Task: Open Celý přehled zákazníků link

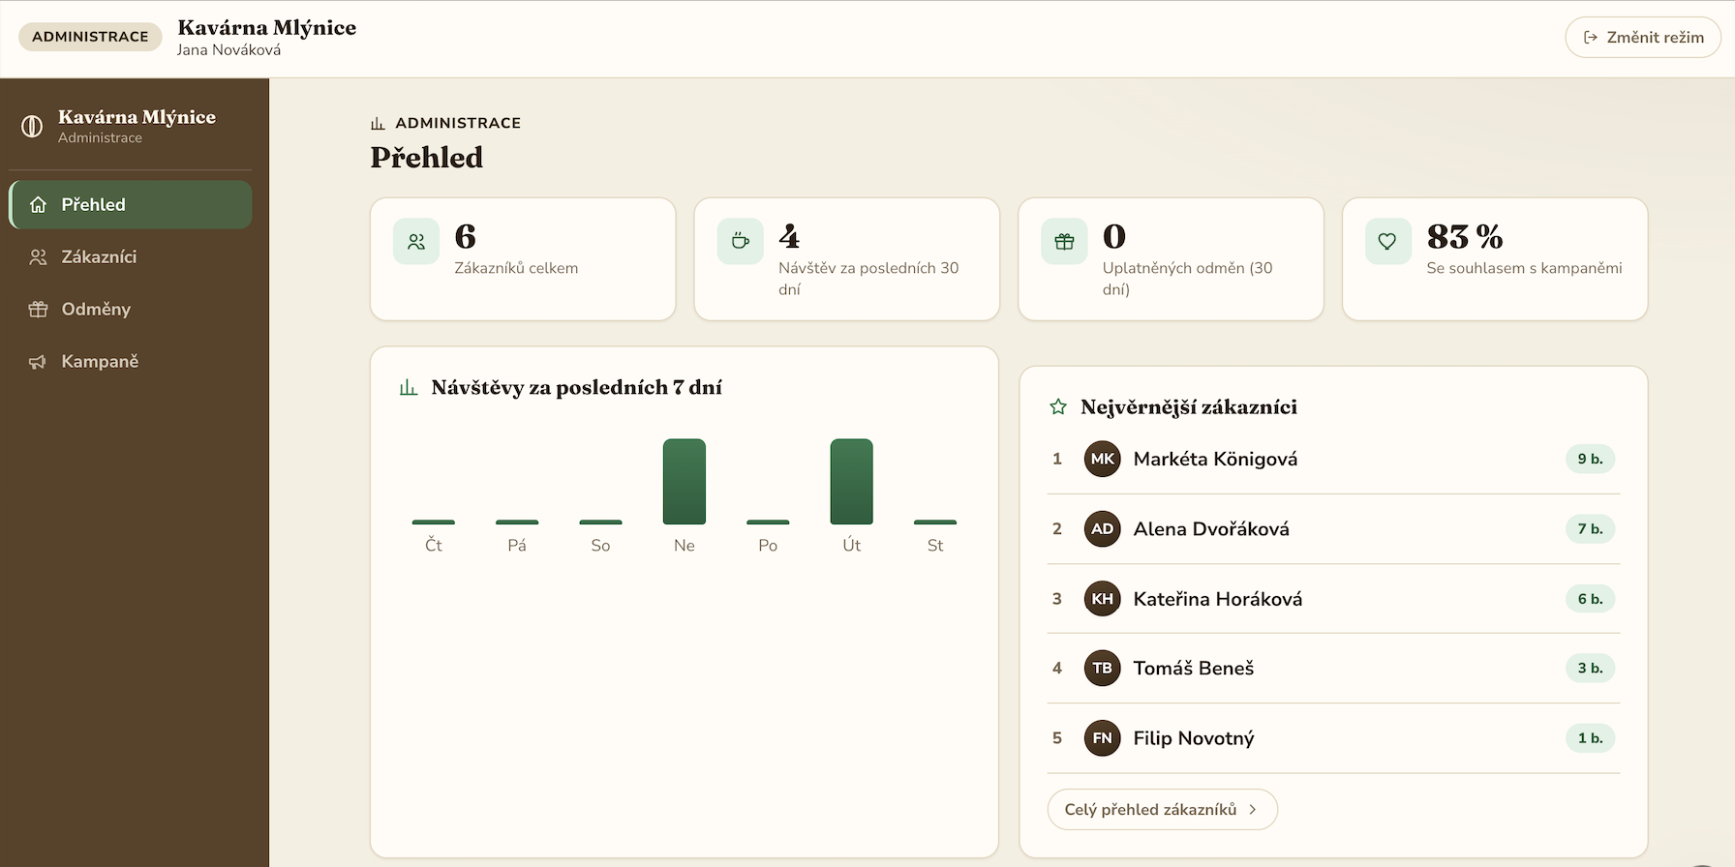Action: [1162, 809]
